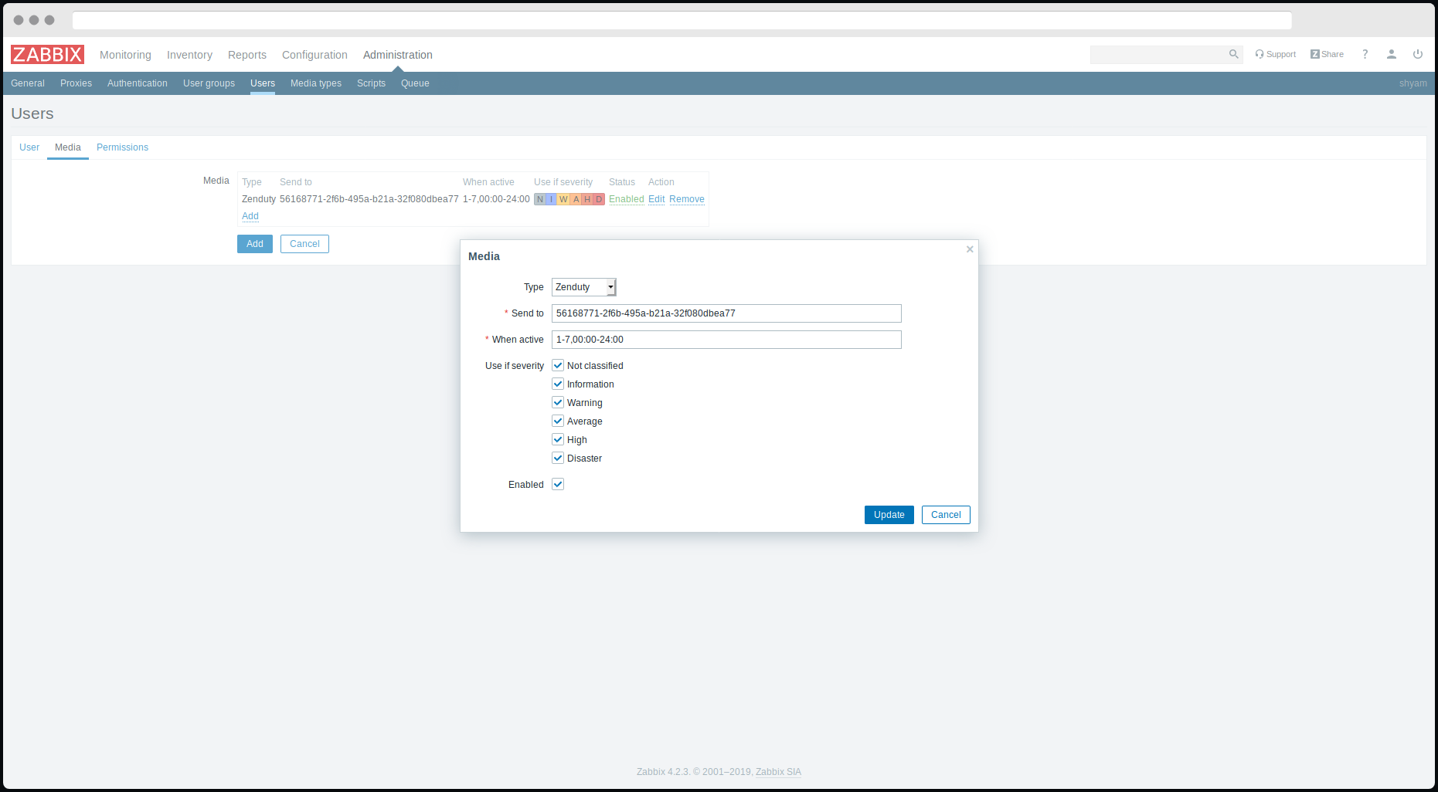Click the Zenduty type cell
This screenshot has width=1438, height=792.
tap(259, 199)
